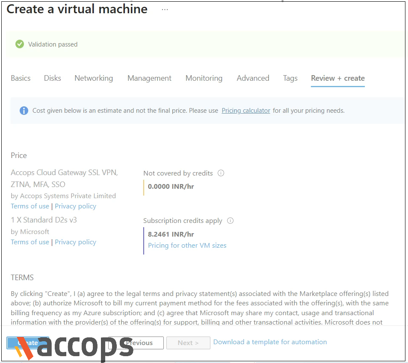Open Terms of use for Standard D2s v3

point(30,242)
